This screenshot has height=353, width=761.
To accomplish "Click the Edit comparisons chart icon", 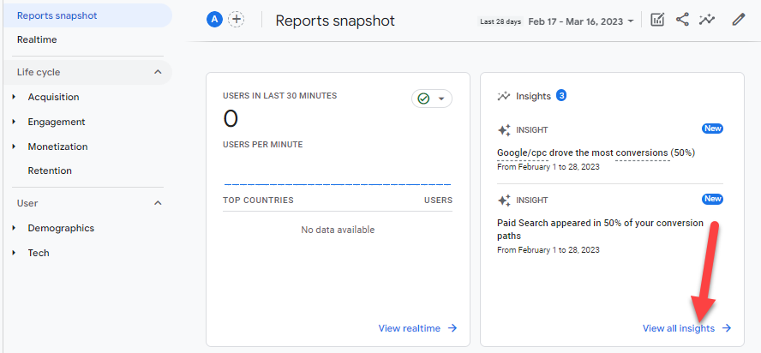I will (657, 20).
